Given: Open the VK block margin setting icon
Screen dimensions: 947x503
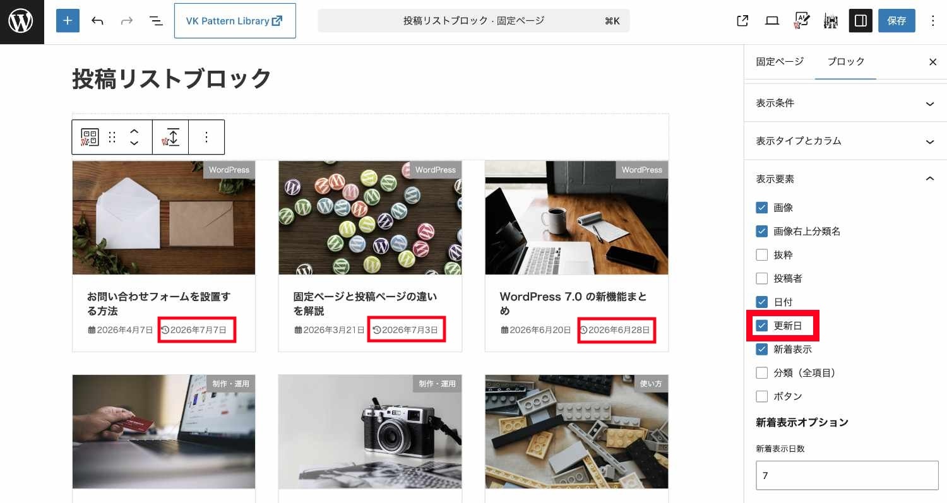Looking at the screenshot, I should (170, 137).
